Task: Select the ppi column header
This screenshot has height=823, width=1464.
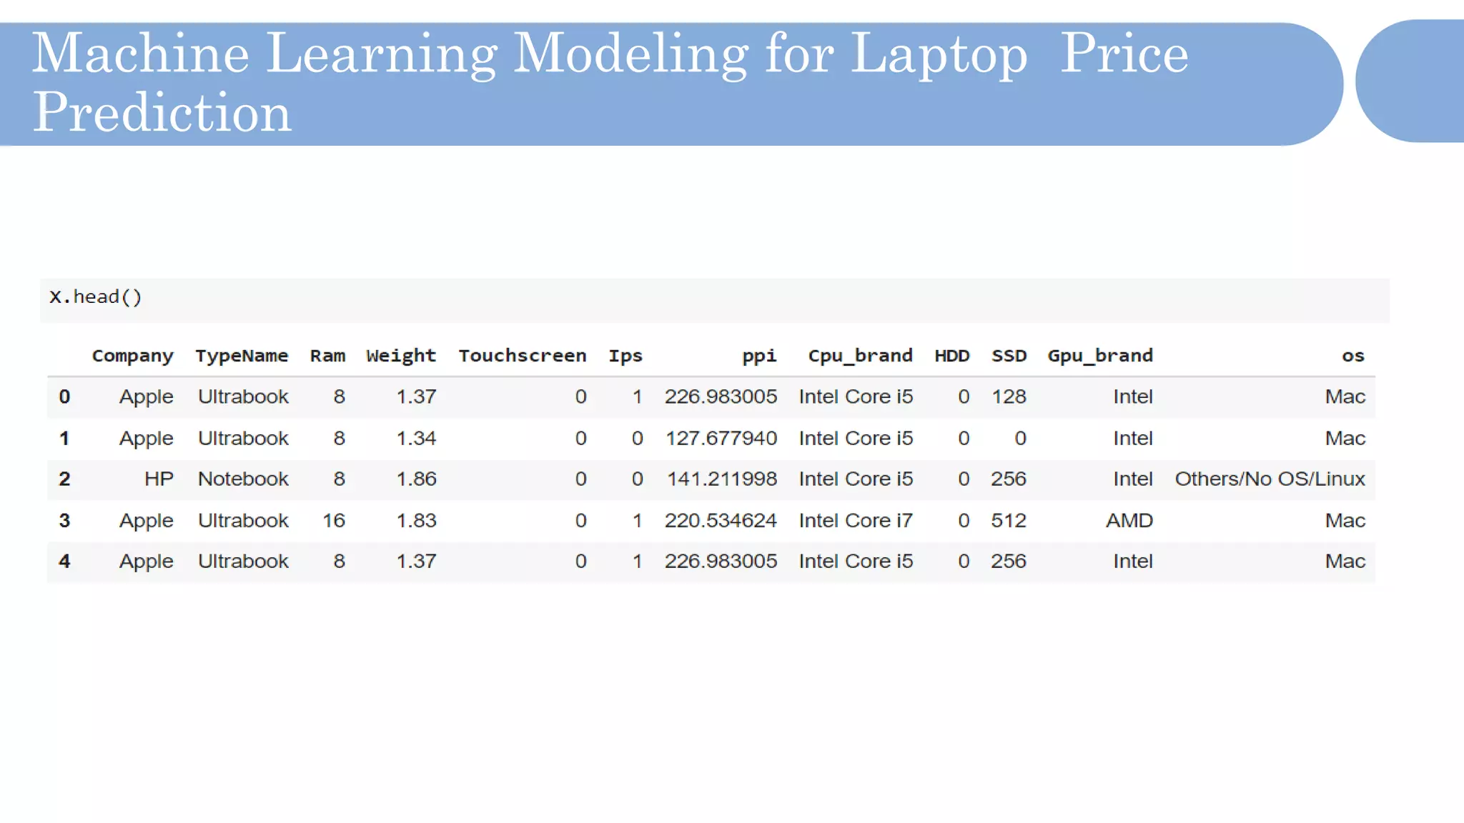Action: (x=759, y=356)
